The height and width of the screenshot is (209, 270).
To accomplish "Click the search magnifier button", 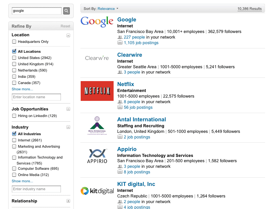I will pyautogui.click(x=67, y=11).
